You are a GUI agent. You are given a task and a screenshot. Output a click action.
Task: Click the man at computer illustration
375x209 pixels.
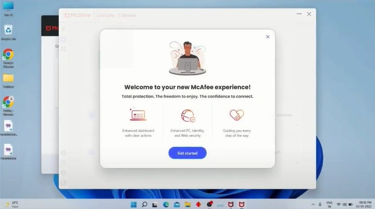[187, 58]
